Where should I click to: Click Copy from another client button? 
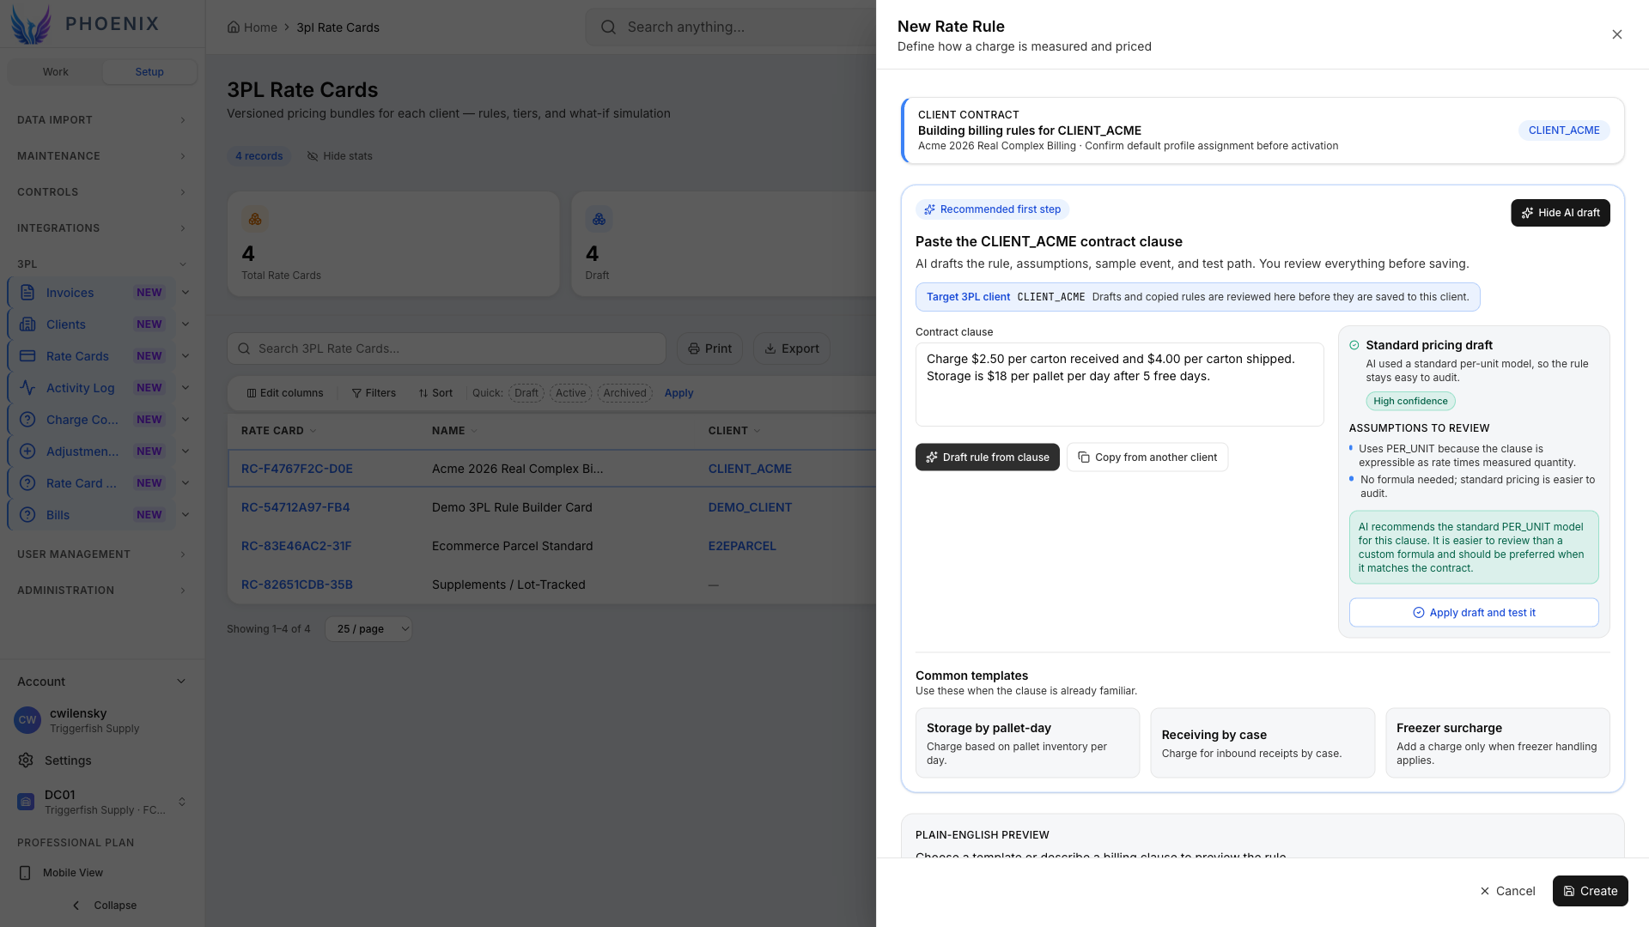(x=1147, y=457)
